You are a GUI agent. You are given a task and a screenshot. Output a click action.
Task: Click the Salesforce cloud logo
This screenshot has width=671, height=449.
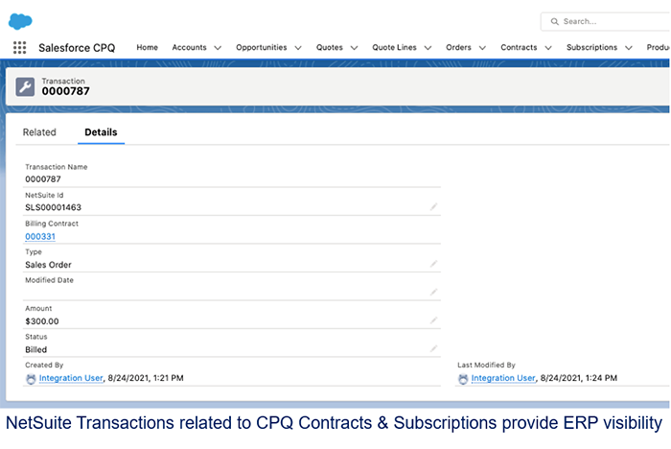[x=20, y=21]
